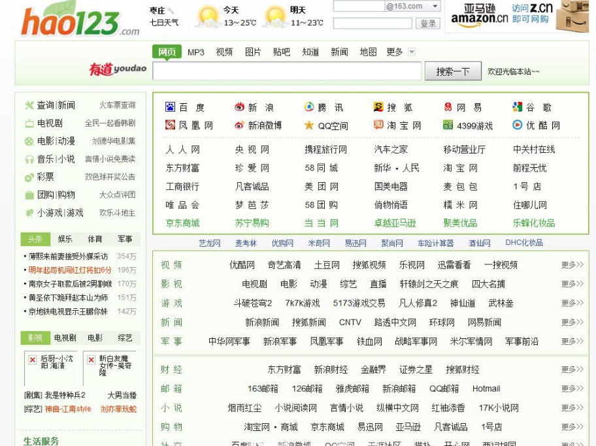Focus the email username field

point(359,6)
